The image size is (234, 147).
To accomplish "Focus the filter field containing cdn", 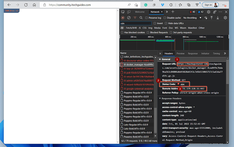I will [x=136, y=23].
